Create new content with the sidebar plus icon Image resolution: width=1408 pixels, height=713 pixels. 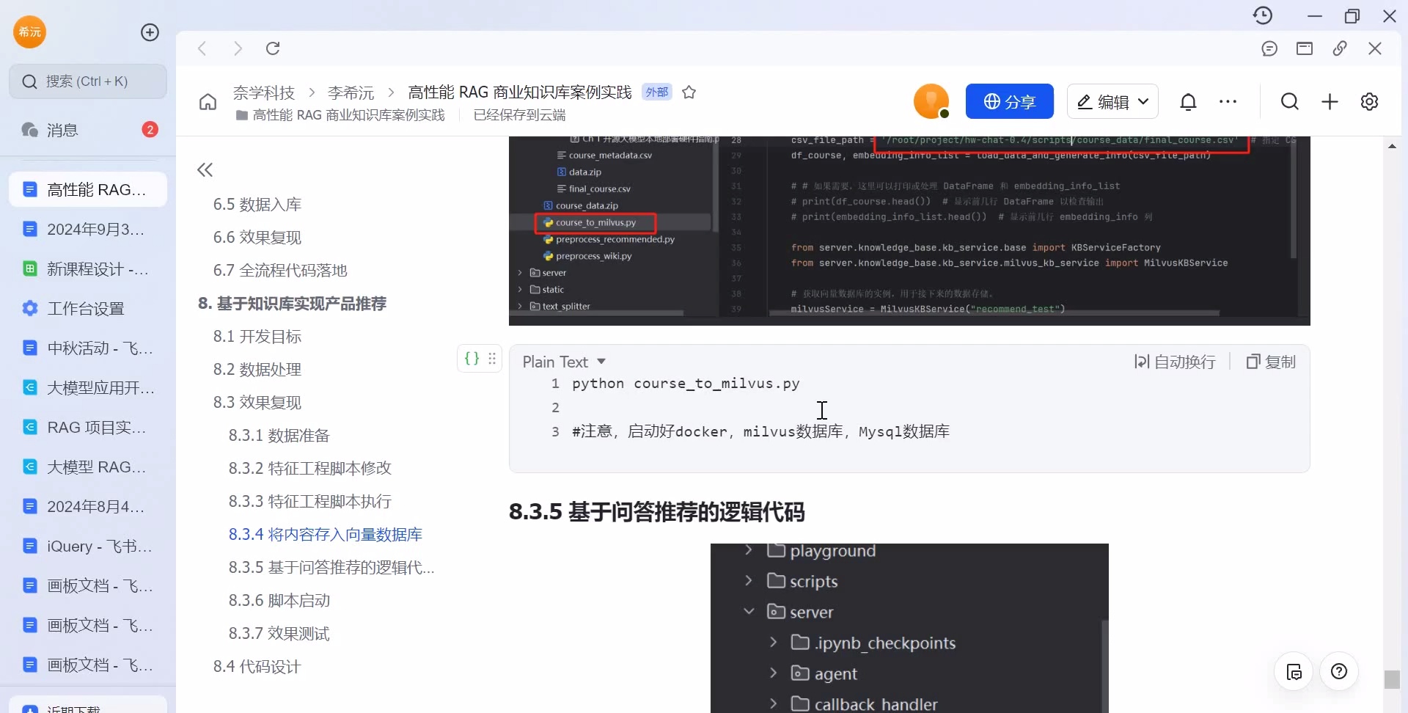pyautogui.click(x=150, y=32)
